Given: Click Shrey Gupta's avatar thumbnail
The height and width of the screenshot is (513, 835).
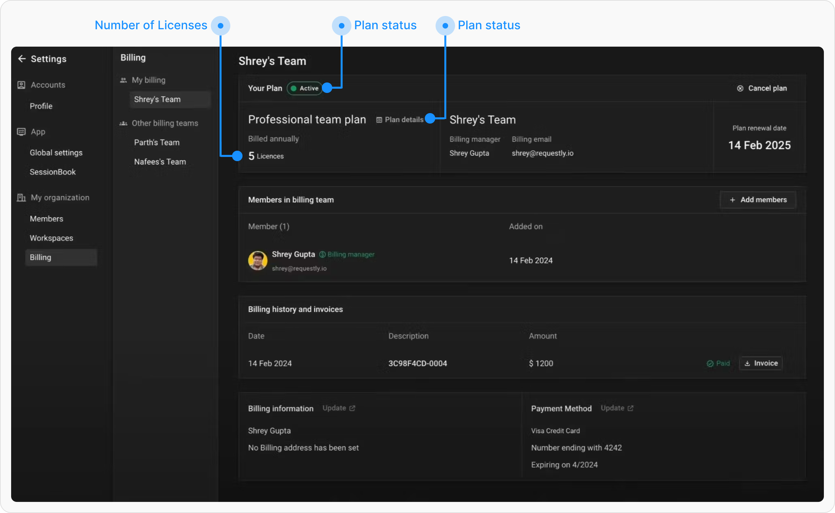Looking at the screenshot, I should coord(257,260).
